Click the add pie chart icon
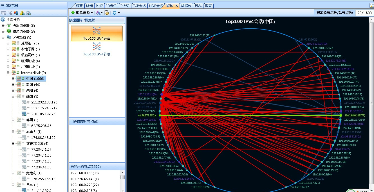This screenshot has width=374, height=192. coord(16,13)
